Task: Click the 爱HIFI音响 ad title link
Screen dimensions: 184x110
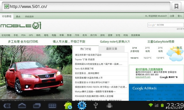Action: 149,69
